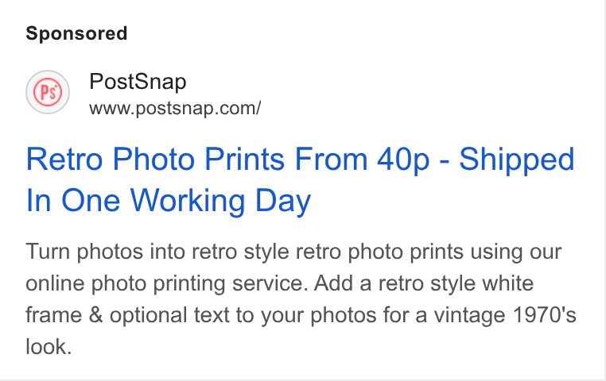Image resolution: width=606 pixels, height=381 pixels.
Task: Click the Turn photos into retro style text
Action: 157,252
